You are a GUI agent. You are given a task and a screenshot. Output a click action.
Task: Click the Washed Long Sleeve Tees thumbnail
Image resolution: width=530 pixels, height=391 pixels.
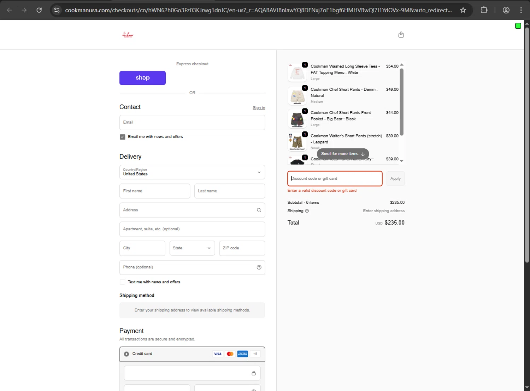tap(297, 72)
